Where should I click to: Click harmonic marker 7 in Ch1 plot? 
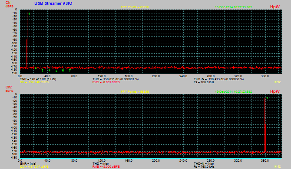(70, 71)
